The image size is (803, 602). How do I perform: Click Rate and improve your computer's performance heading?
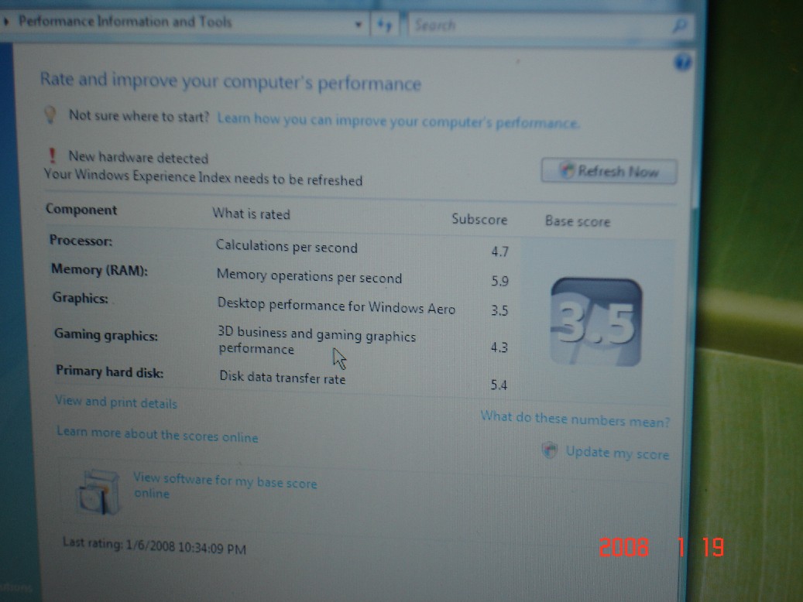point(231,81)
